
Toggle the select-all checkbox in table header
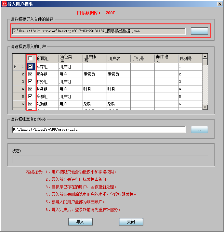(x=30, y=58)
